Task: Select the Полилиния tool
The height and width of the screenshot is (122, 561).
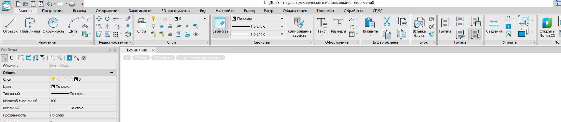Action: point(30,25)
